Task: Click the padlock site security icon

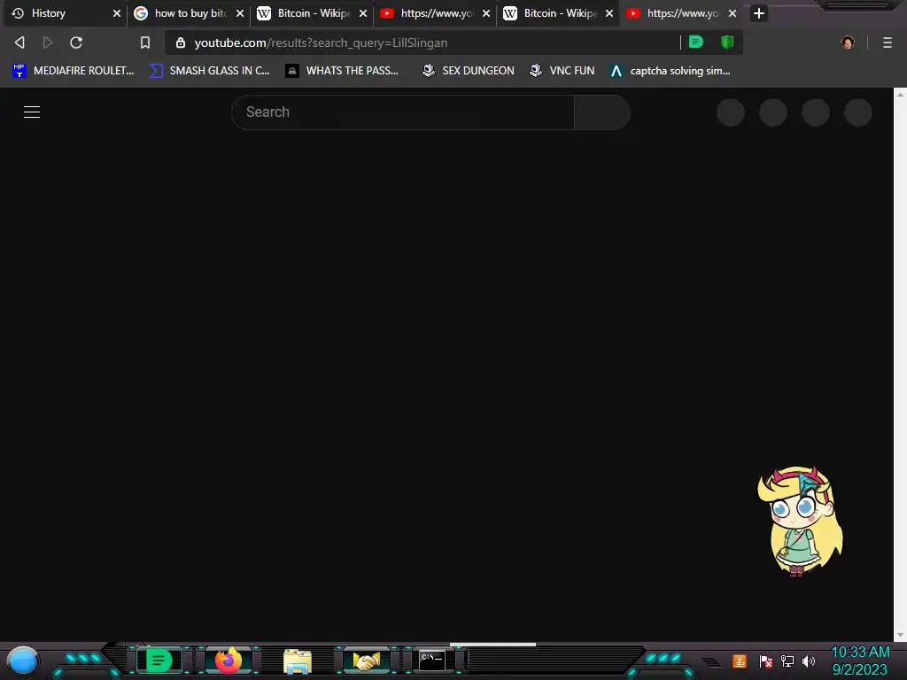Action: coord(181,42)
